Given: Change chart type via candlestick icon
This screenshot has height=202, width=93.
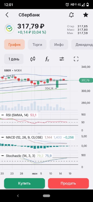Looking at the screenshot, I should pos(33,59).
